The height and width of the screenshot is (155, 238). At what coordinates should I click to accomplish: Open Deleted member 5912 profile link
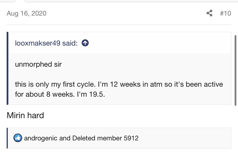pos(105,138)
